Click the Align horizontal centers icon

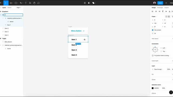tap(156, 11)
